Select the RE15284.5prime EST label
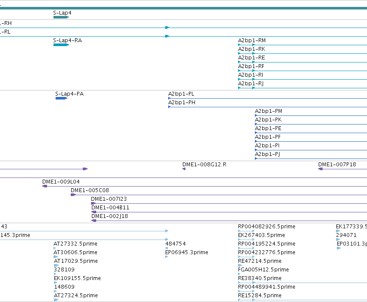367x302 pixels. pos(260,296)
